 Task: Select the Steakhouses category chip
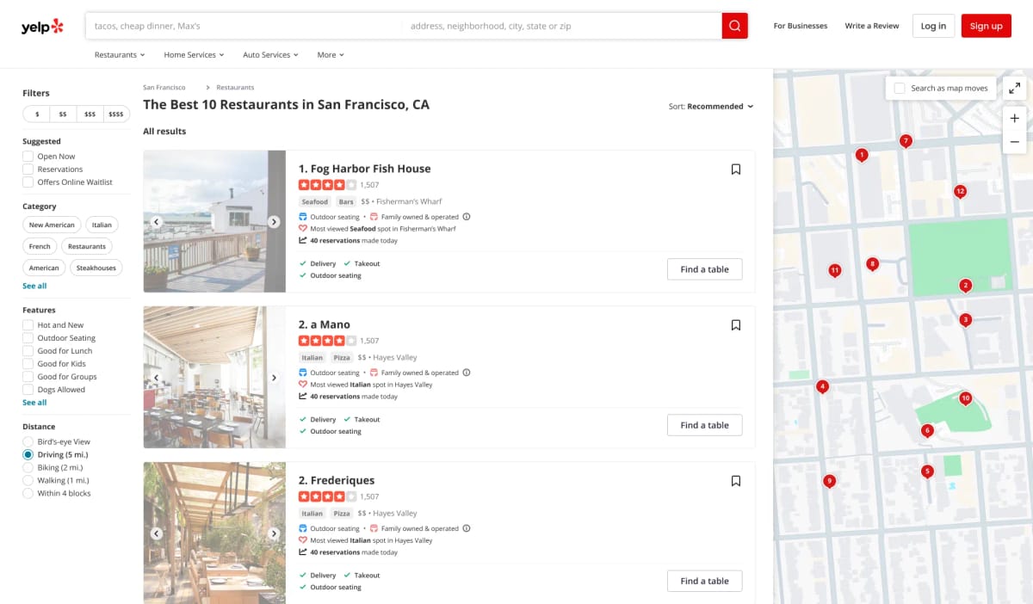[x=96, y=268]
